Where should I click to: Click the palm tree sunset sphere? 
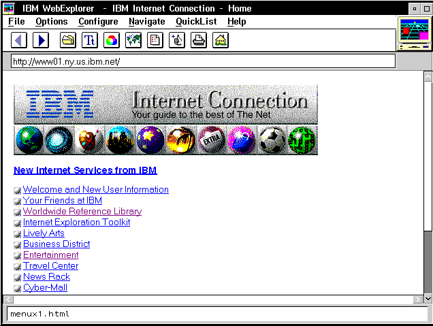(180, 140)
